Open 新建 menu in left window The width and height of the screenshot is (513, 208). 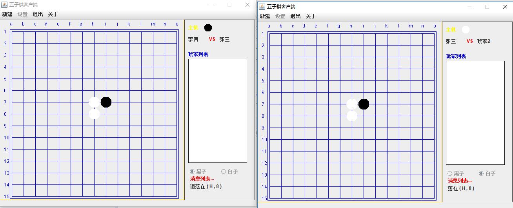[x=7, y=14]
